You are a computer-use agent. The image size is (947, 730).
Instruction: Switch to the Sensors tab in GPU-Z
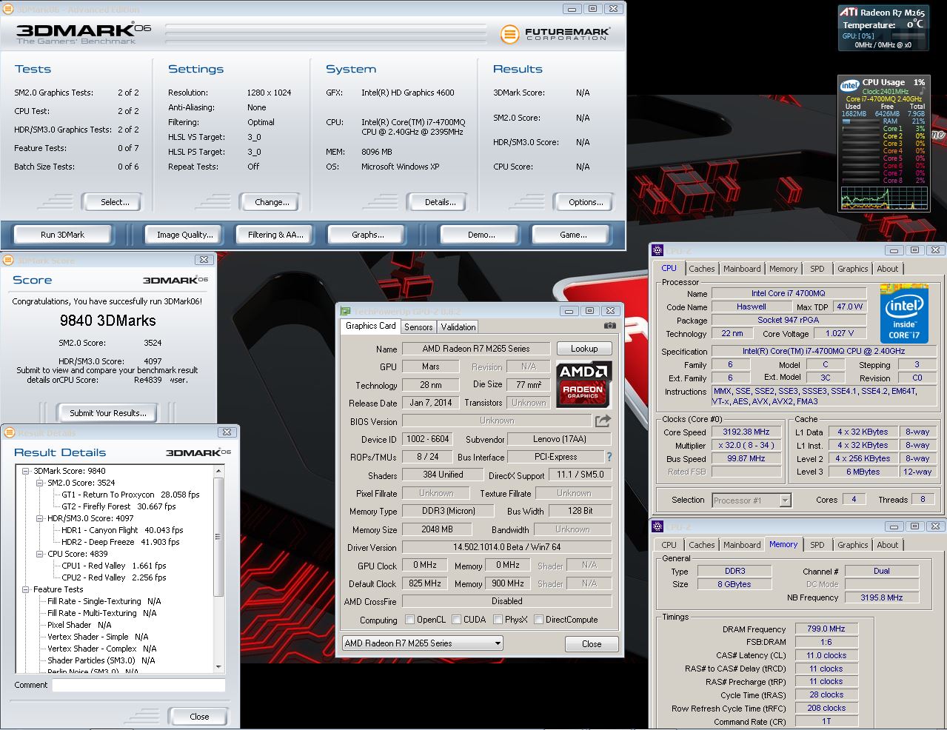point(418,327)
